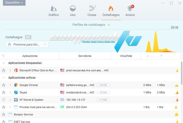Expand Perfiles de cortafuegos dropdown
The height and width of the screenshot is (123, 183).
pos(91,25)
